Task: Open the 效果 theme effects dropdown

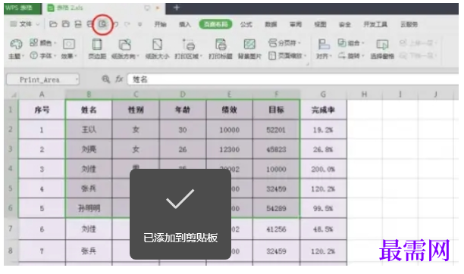Action: [x=69, y=48]
